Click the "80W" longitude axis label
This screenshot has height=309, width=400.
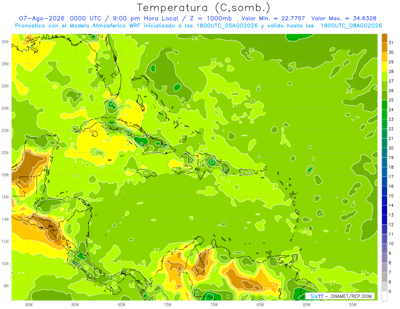[x=121, y=305]
